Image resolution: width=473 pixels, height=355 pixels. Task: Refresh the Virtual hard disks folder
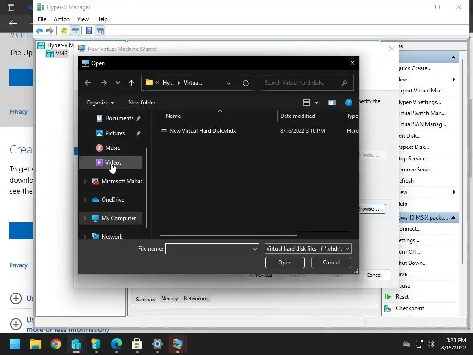(246, 83)
